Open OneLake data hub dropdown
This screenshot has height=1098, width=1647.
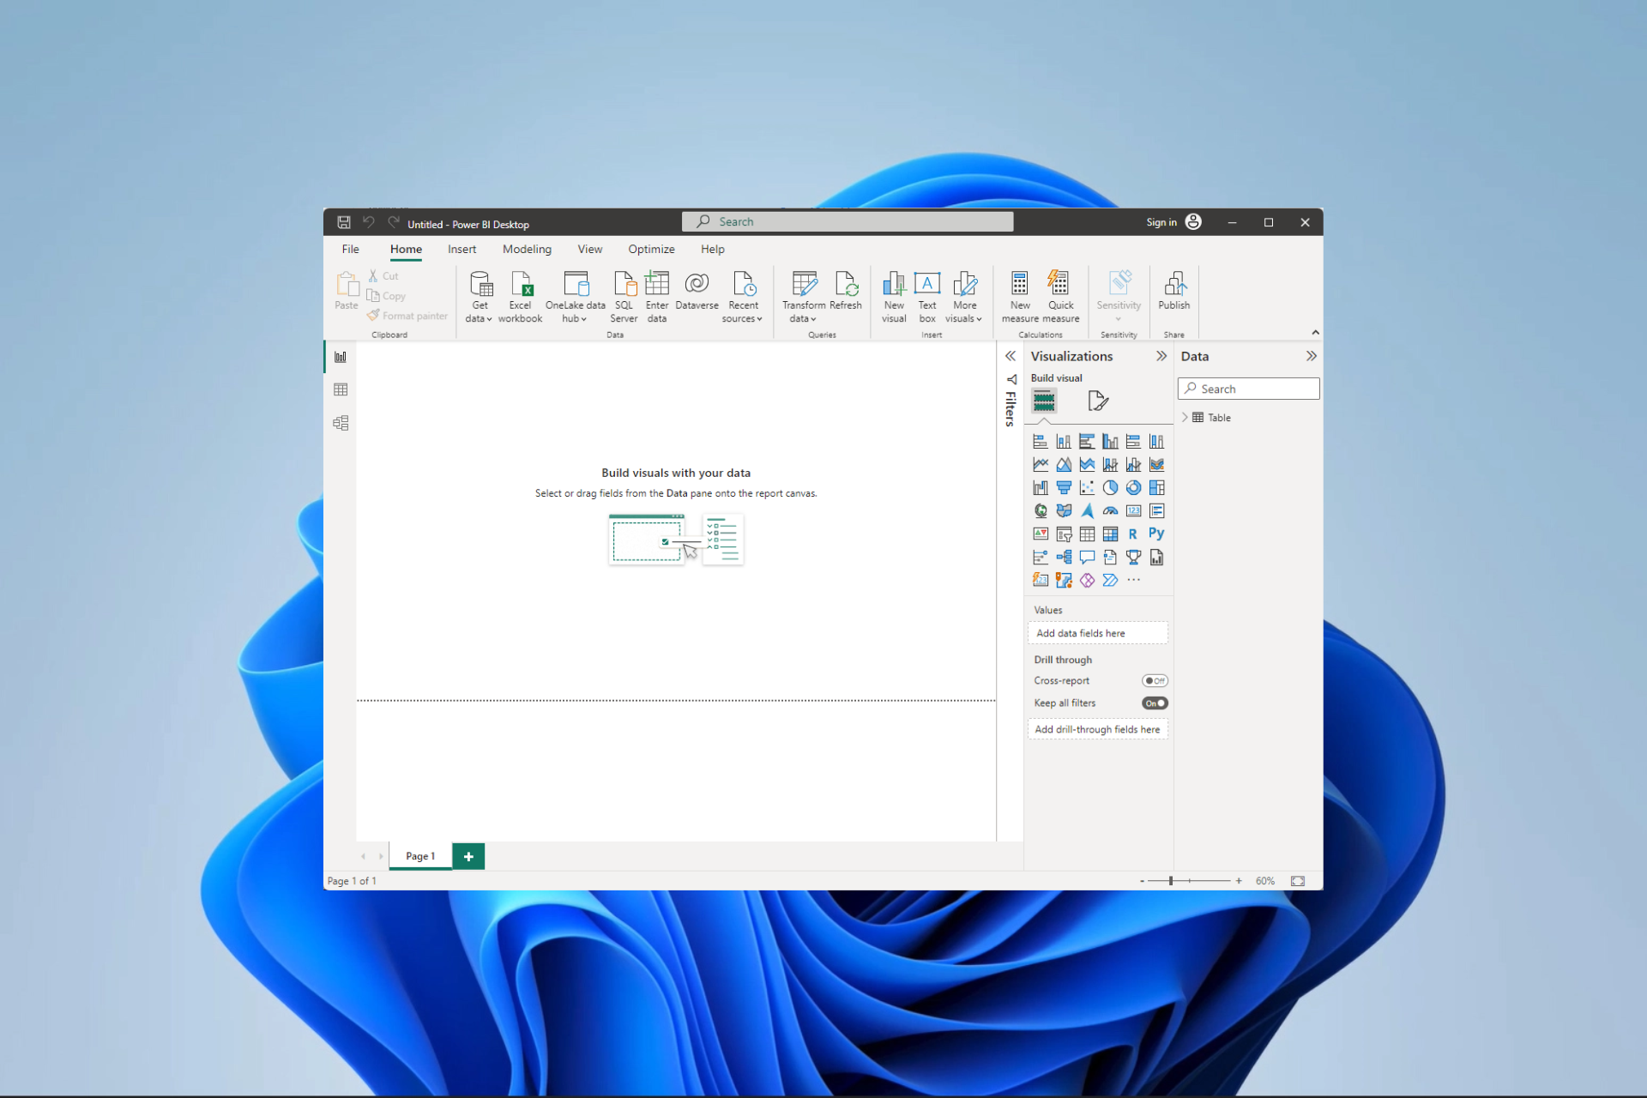pyautogui.click(x=576, y=318)
